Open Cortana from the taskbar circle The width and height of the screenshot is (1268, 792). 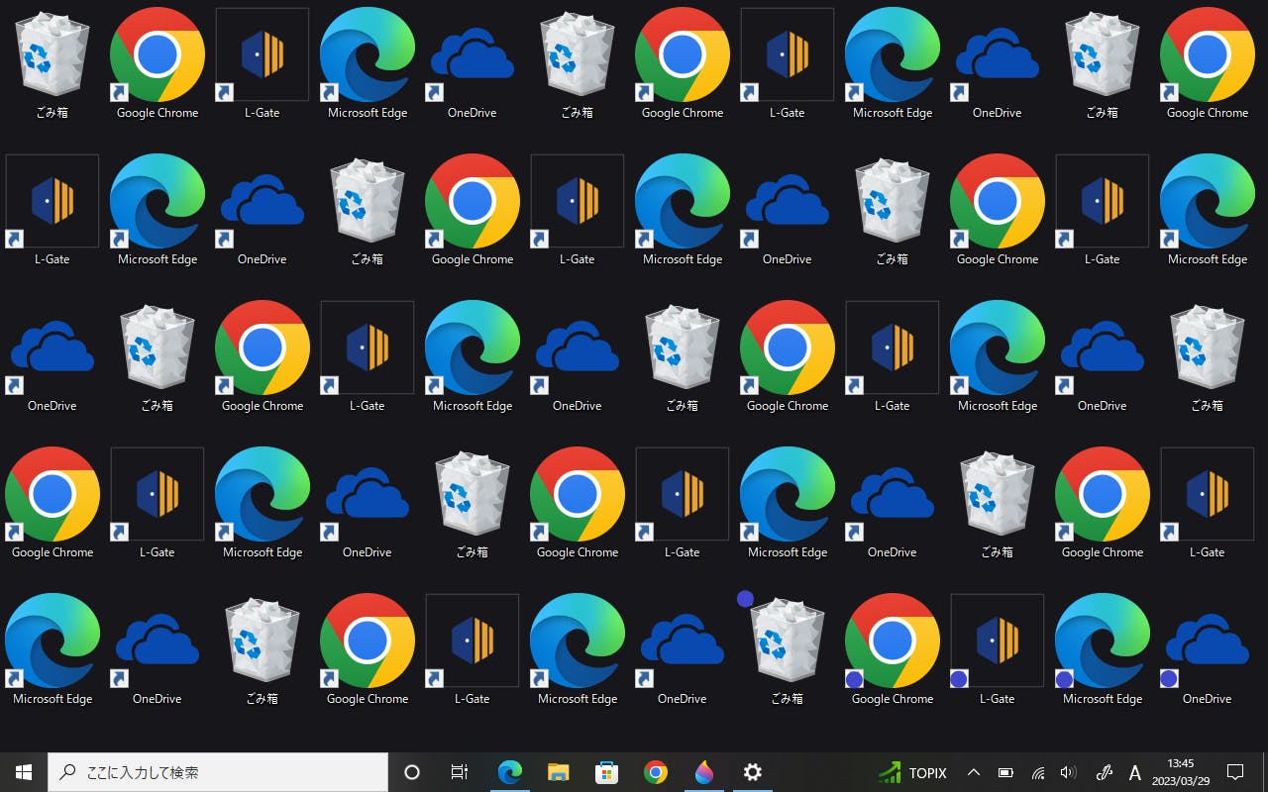(x=412, y=772)
